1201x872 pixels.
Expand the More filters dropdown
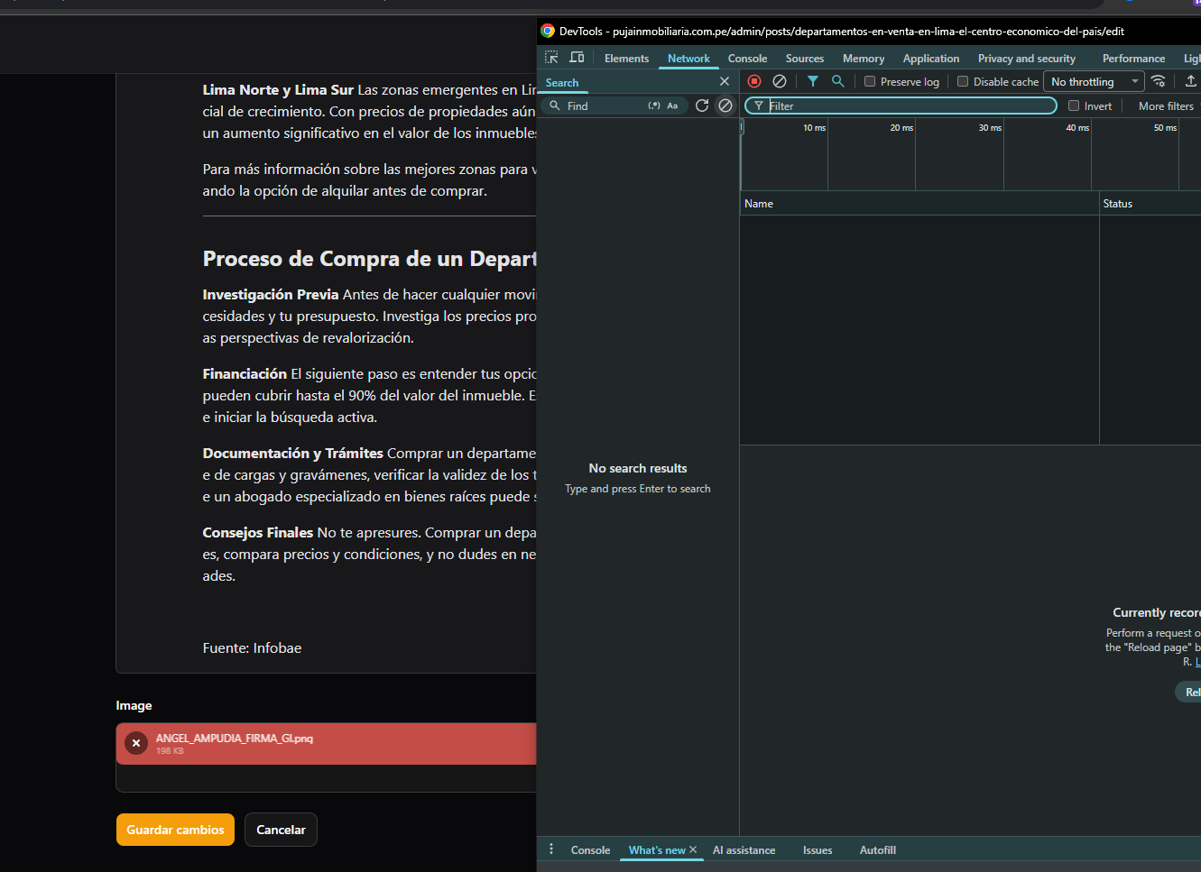(1168, 106)
